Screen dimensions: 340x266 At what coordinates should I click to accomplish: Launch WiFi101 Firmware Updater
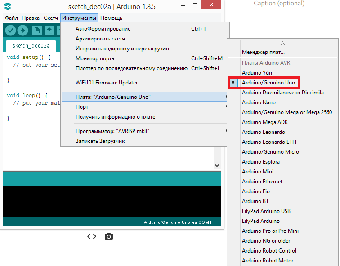click(x=144, y=83)
